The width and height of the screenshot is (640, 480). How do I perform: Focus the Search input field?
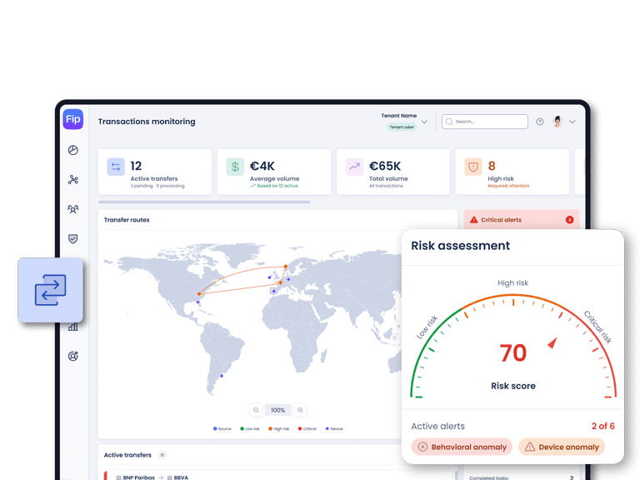(x=485, y=122)
